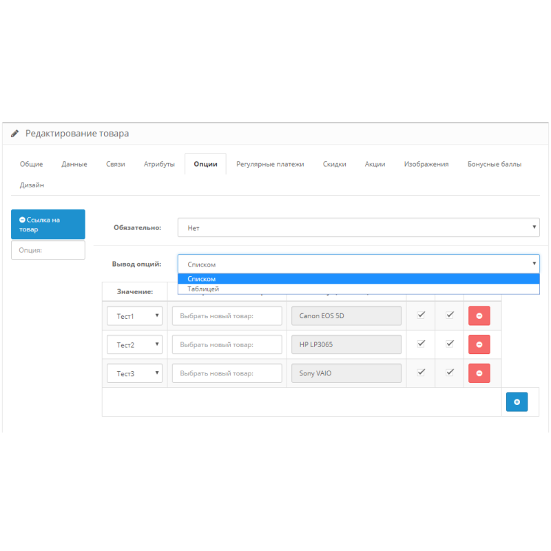The width and height of the screenshot is (551, 551).
Task: Open the Тест1 value dropdown
Action: 134,316
